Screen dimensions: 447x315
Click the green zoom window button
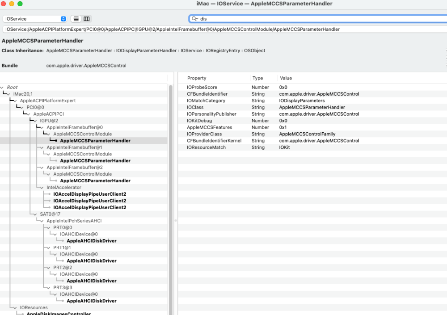click(x=20, y=4)
